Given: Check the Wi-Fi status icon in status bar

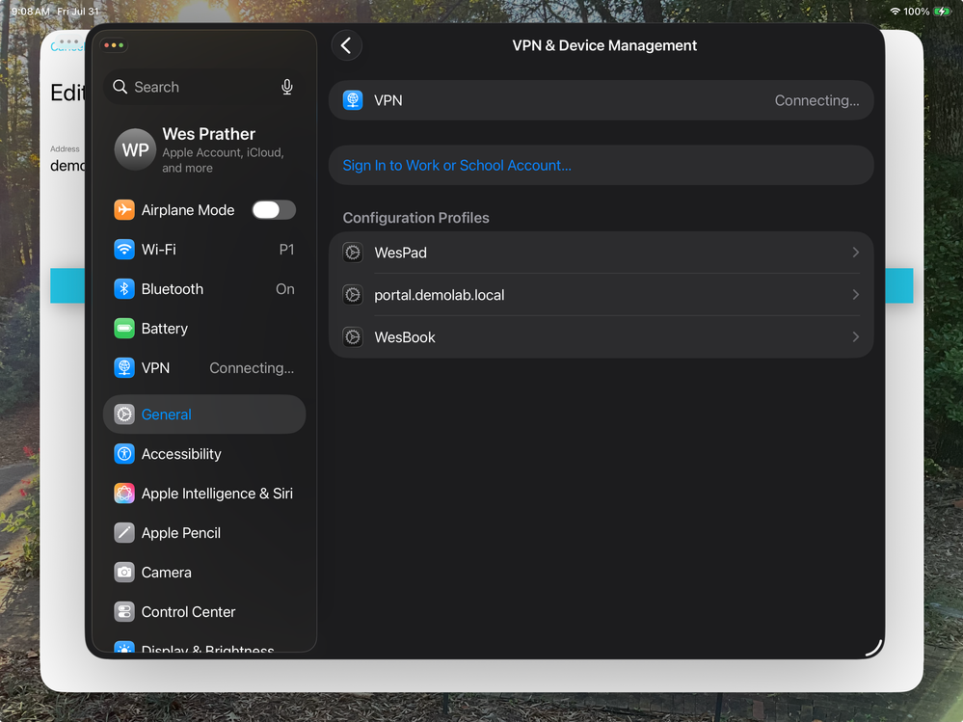Looking at the screenshot, I should pos(895,11).
